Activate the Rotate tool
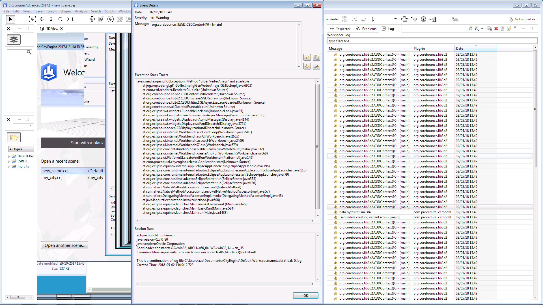The image size is (543, 305). [x=60, y=19]
